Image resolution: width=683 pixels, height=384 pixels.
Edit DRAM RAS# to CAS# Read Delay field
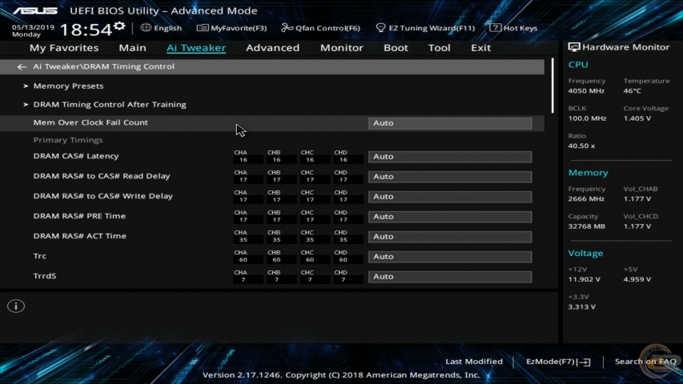tap(450, 177)
